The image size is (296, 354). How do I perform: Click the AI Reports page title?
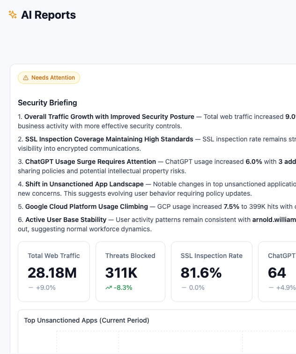[x=49, y=15]
